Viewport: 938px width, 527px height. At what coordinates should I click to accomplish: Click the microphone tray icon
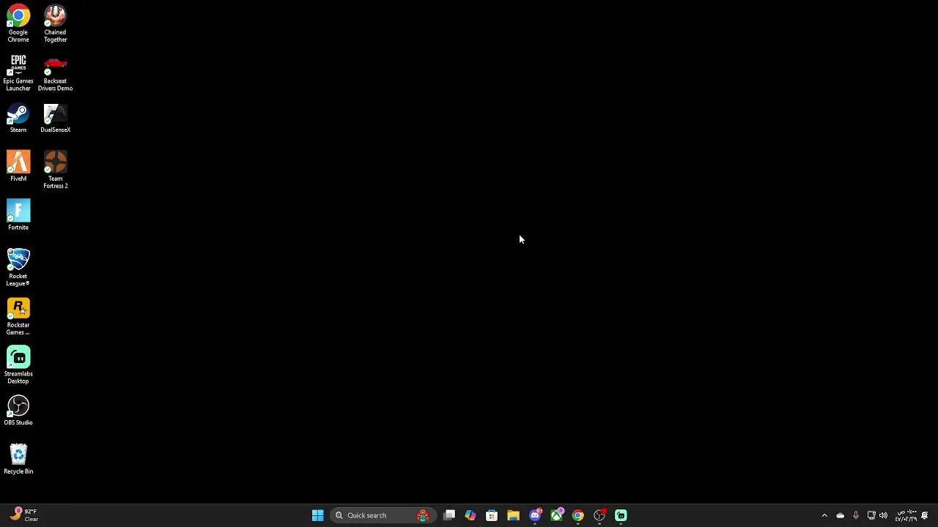855,515
